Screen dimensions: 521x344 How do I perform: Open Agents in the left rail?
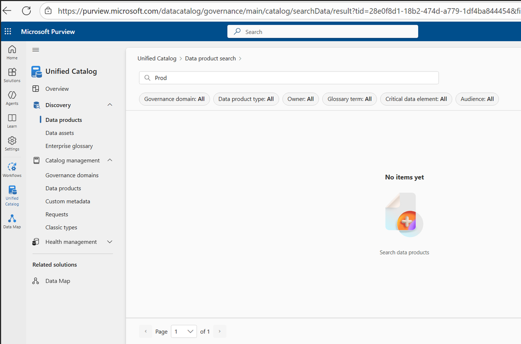(x=12, y=99)
